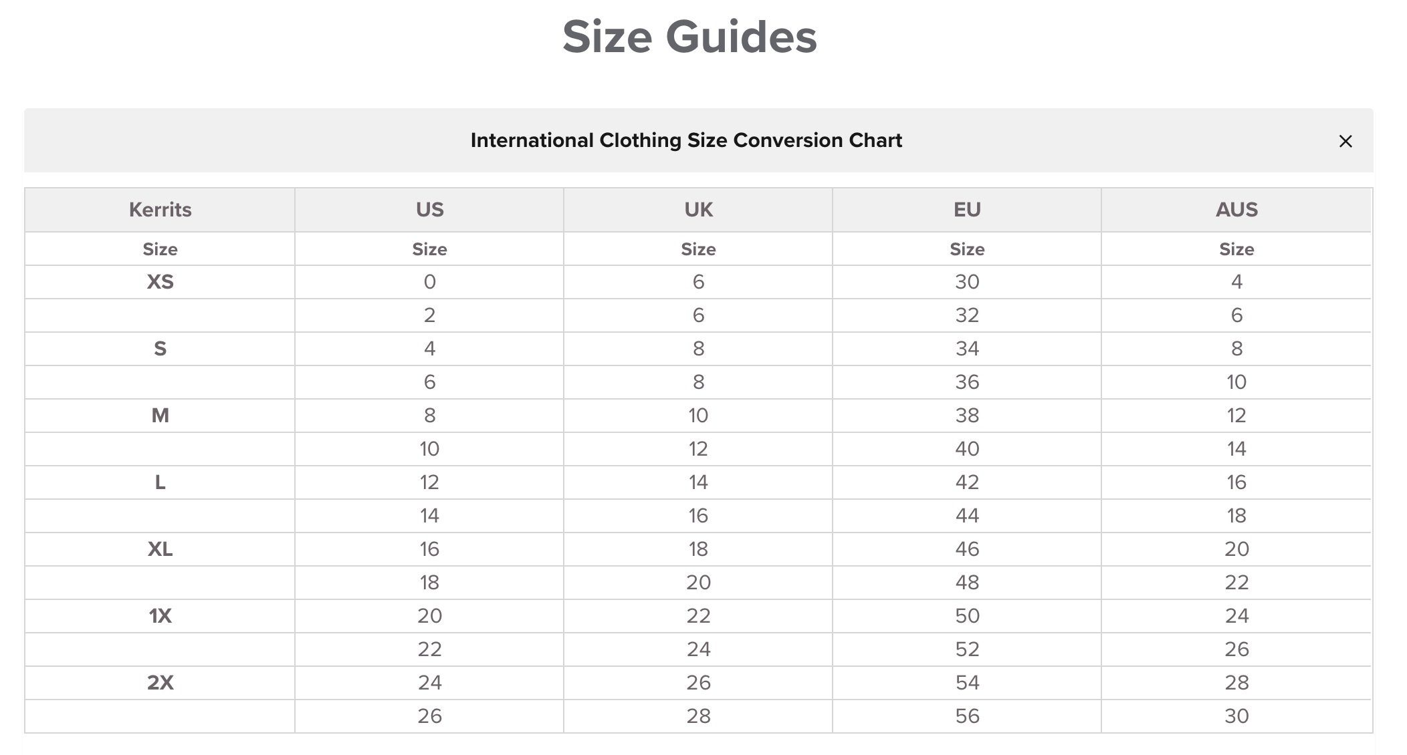
Task: Close the size conversion chart
Action: [x=1345, y=141]
